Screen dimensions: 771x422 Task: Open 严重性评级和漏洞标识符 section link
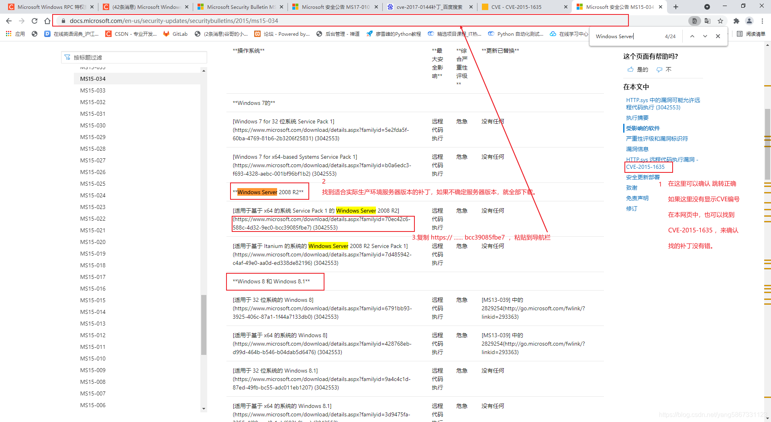click(x=657, y=139)
